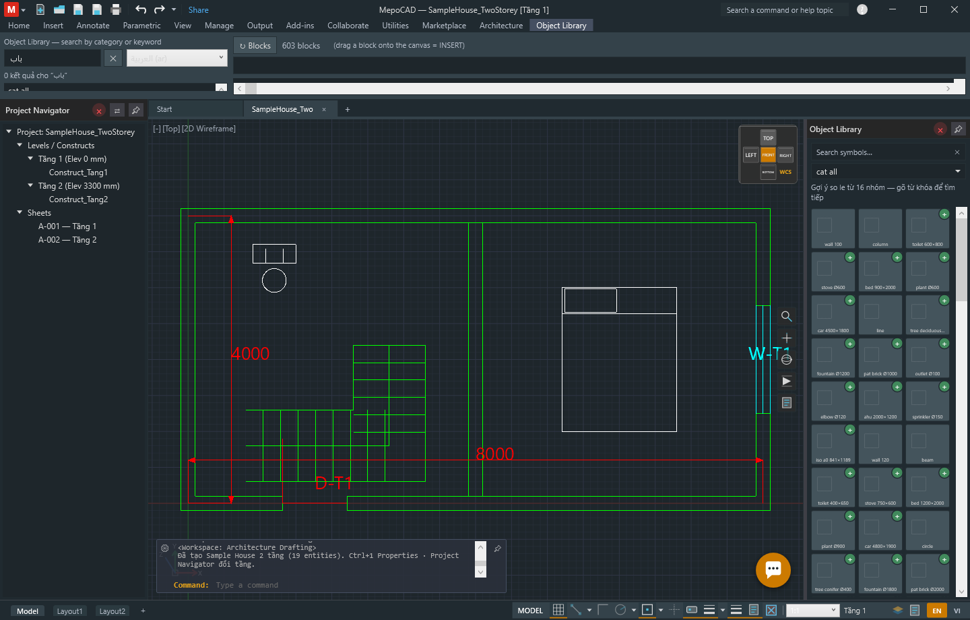970x620 pixels.
Task: Click the Search symbols input field
Action: point(881,152)
